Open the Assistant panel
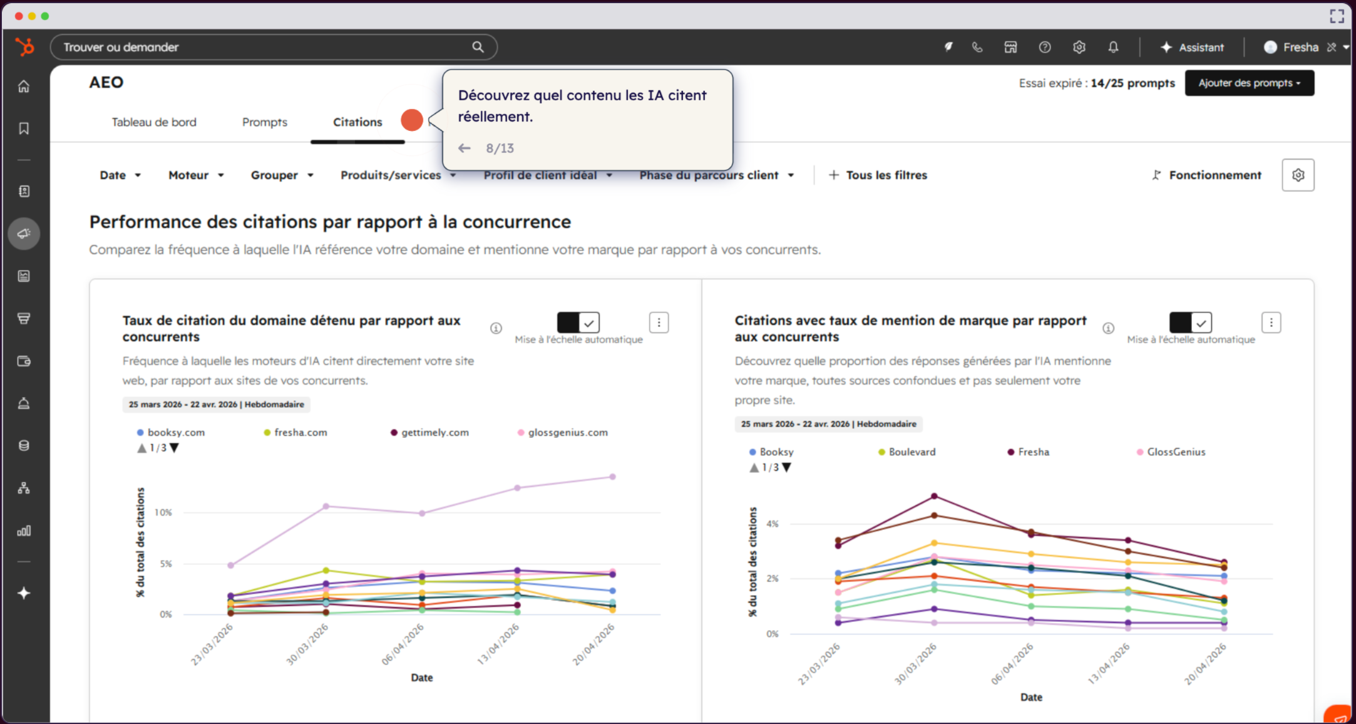Screen dimensions: 1356x724 click(1192, 47)
